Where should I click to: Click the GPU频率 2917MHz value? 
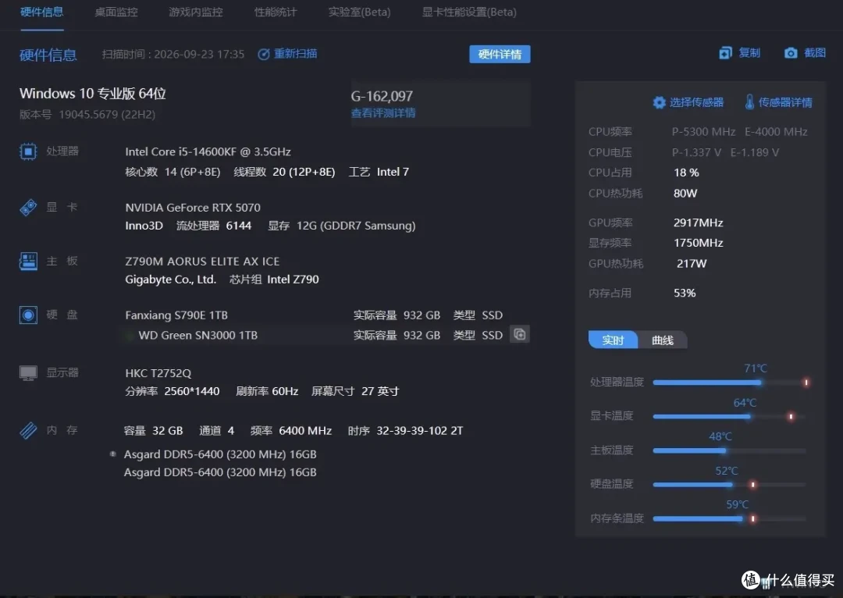pos(698,222)
